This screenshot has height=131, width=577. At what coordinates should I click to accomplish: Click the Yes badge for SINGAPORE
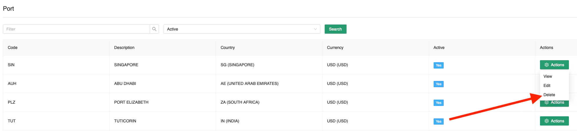[x=439, y=65]
